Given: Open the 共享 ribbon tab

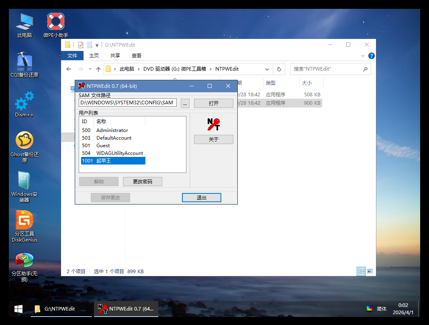Looking at the screenshot, I should (115, 55).
